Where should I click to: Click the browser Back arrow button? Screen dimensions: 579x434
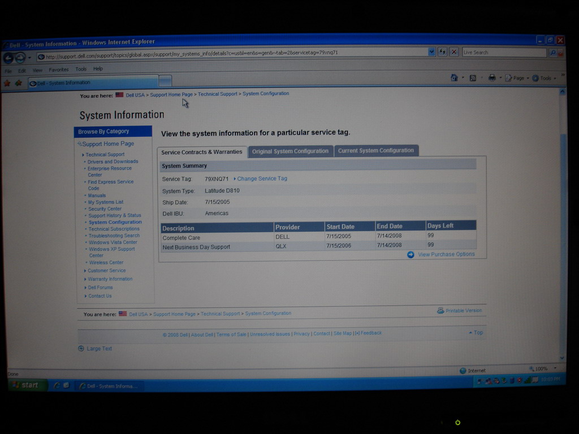click(8, 58)
